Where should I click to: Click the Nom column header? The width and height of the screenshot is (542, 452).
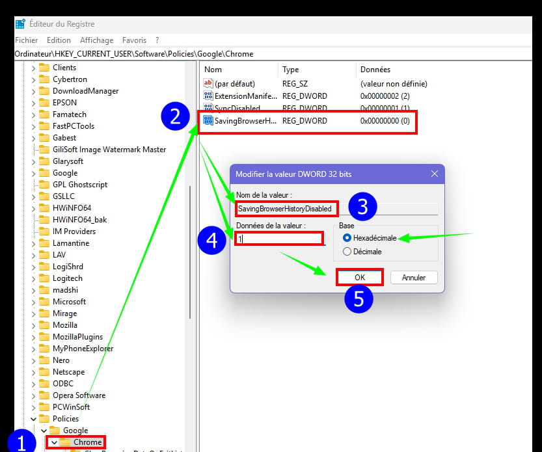[213, 70]
